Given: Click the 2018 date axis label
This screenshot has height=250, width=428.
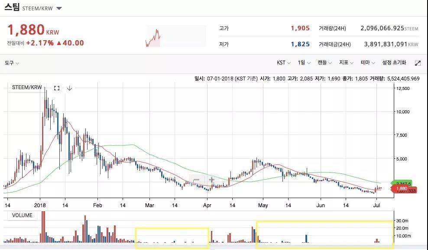Looking at the screenshot, I should click(40, 205).
